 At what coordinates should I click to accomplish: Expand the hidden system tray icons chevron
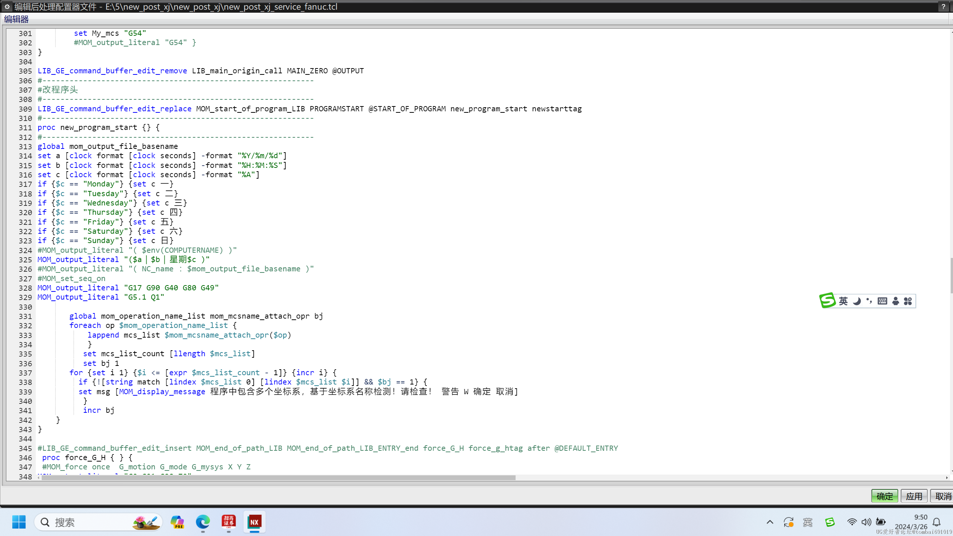(770, 522)
